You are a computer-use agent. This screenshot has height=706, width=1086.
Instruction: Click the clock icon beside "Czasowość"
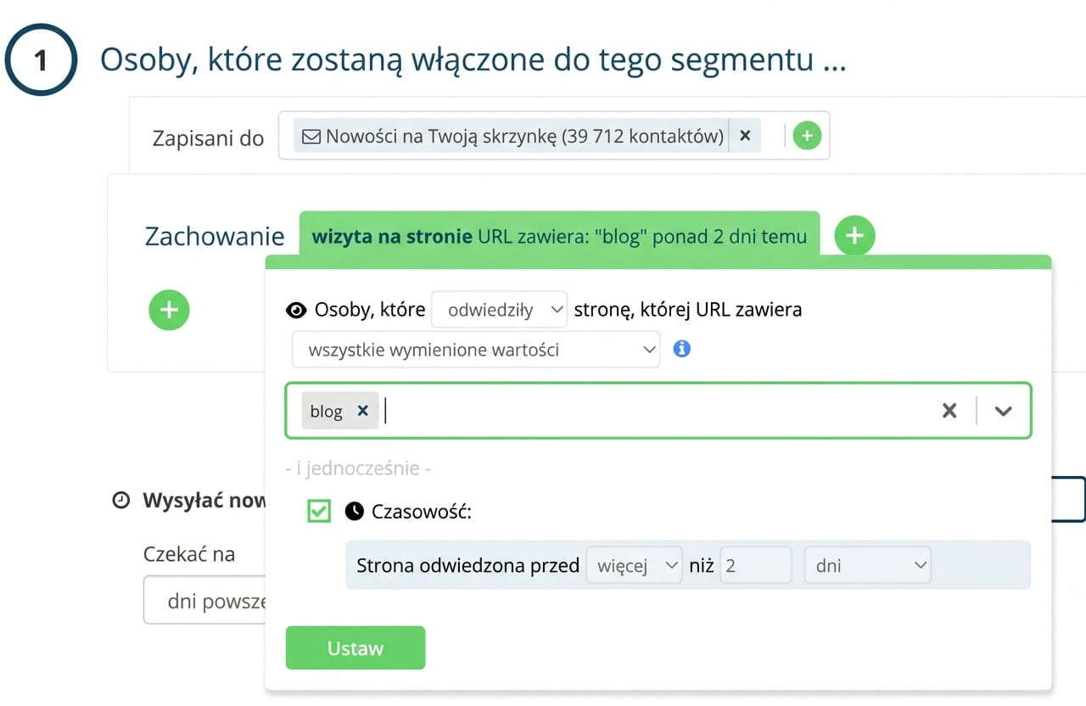pos(354,511)
